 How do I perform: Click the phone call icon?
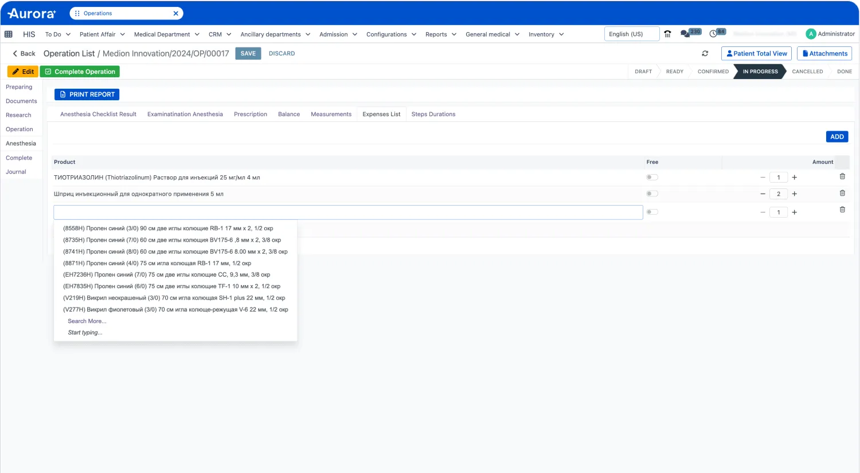coord(667,34)
